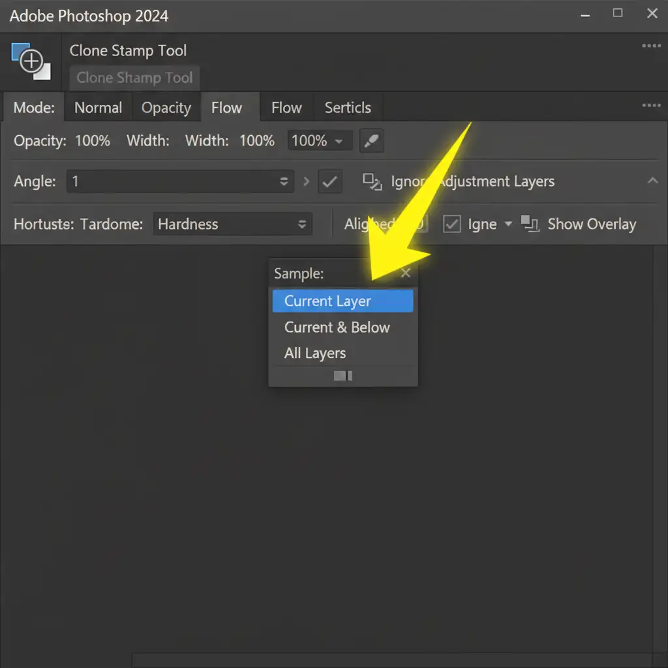Toggle the checkmark box next to Angle
The height and width of the screenshot is (668, 668).
pyautogui.click(x=330, y=181)
